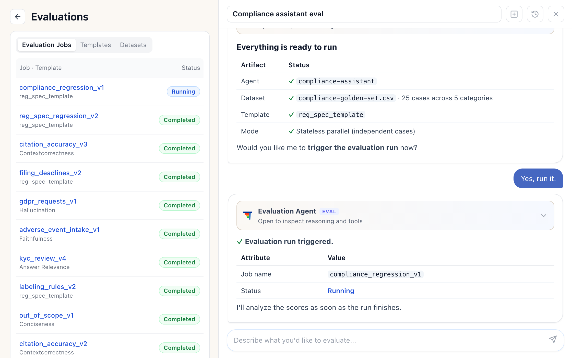Open citation_accuracy_v3 job
This screenshot has width=572, height=358.
[x=53, y=144]
